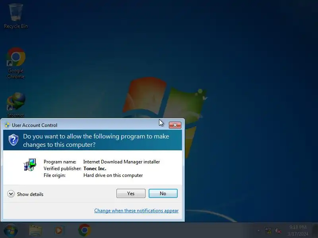Open Windows Explorer from the taskbar

(x=35, y=230)
